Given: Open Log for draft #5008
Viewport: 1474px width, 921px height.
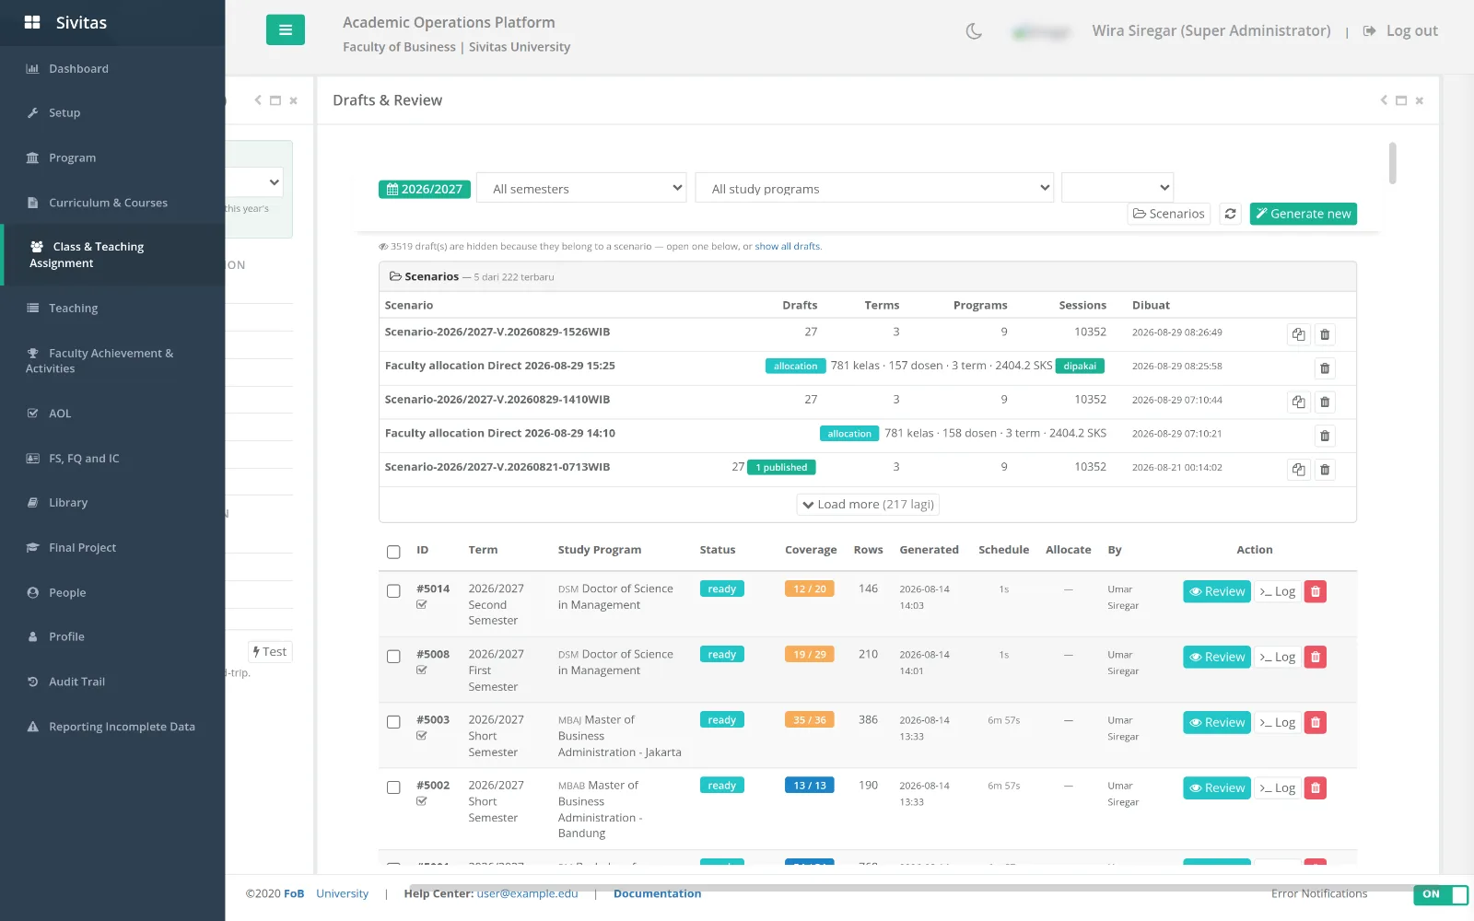Looking at the screenshot, I should pyautogui.click(x=1278, y=657).
